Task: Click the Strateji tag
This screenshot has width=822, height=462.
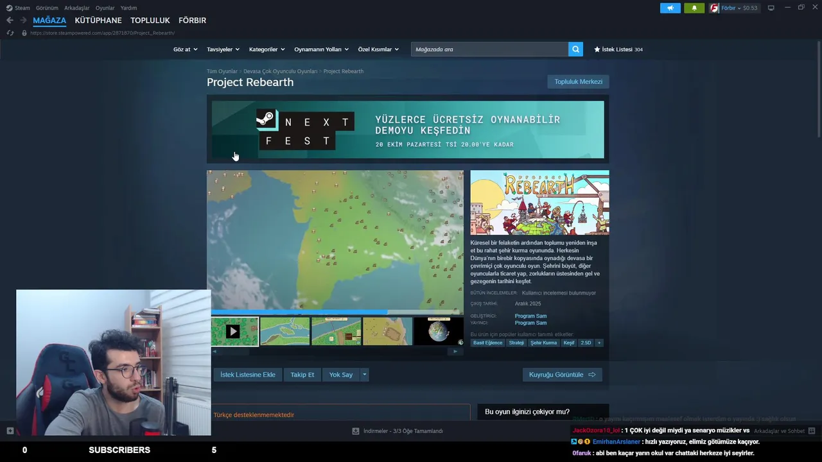Action: pos(516,343)
